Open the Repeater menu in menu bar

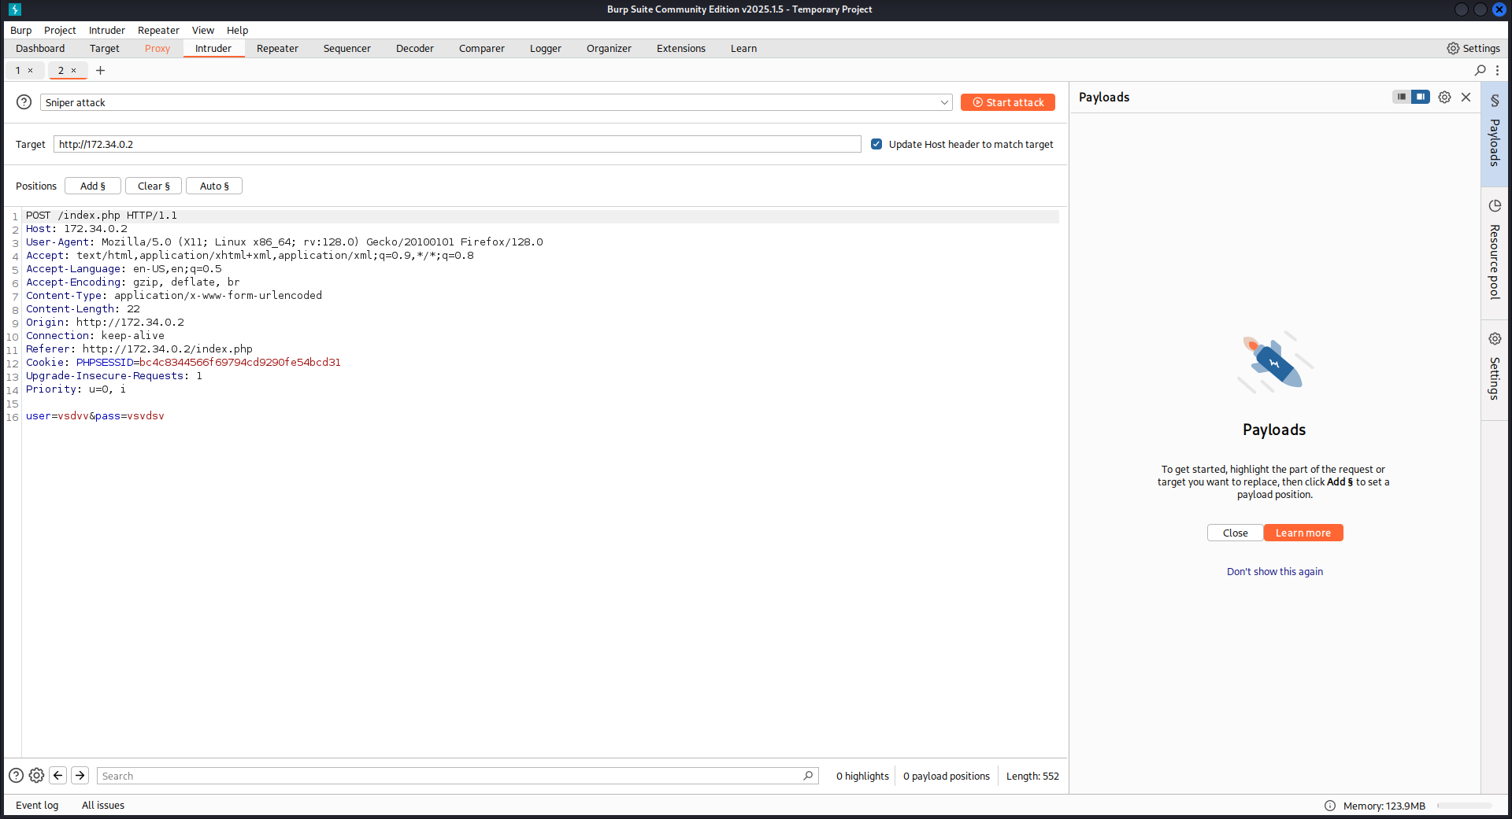pyautogui.click(x=158, y=31)
